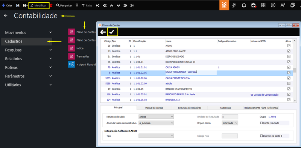This screenshot has width=301, height=148.
Task: Click the Classificação column header
Action: pyautogui.click(x=140, y=41)
